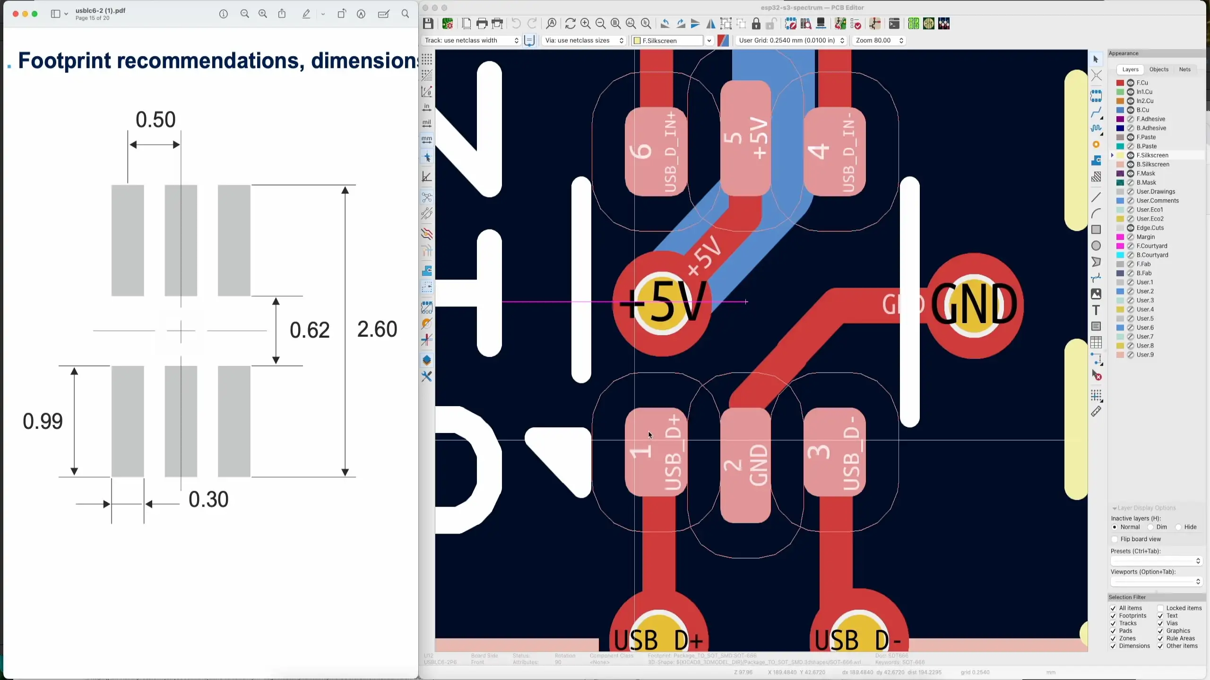Switch to the Objects tab

[1159, 69]
